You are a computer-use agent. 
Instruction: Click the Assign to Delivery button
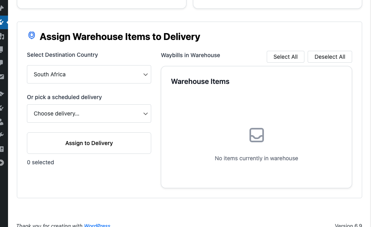pos(89,143)
